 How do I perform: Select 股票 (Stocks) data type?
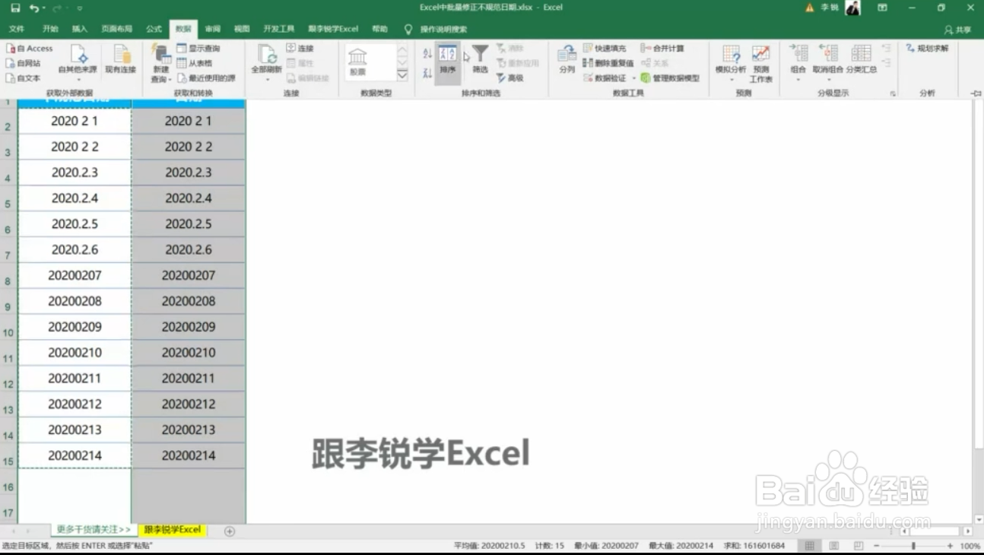coord(358,61)
